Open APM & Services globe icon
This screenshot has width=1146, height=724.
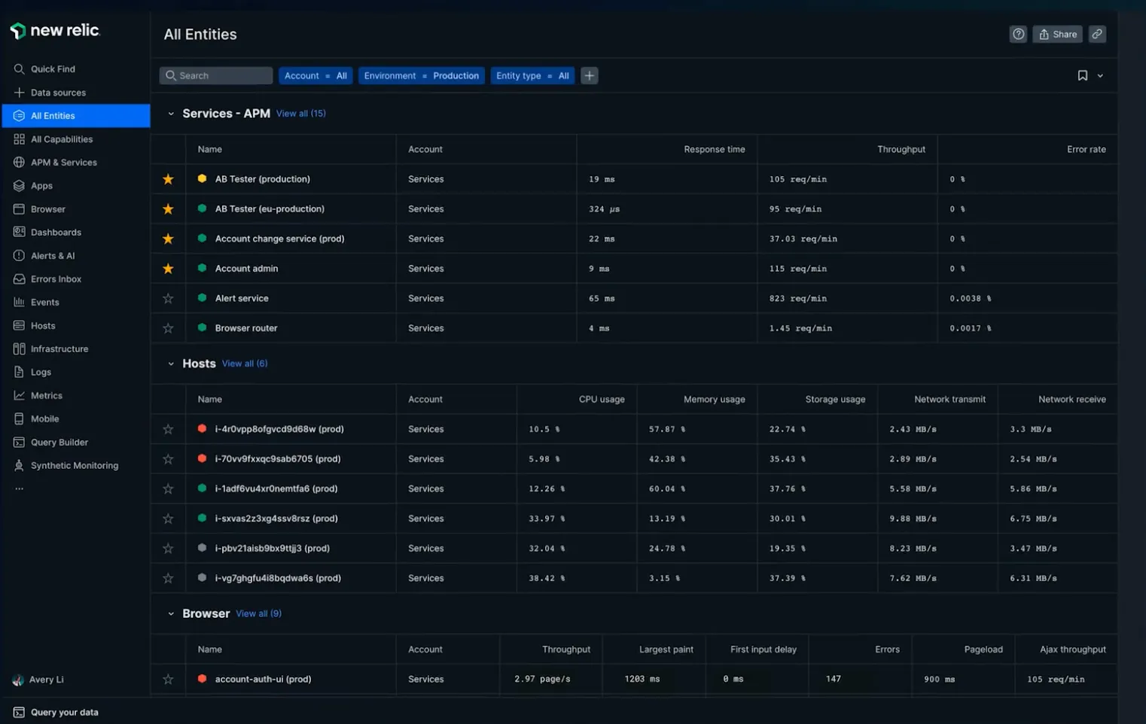[19, 162]
